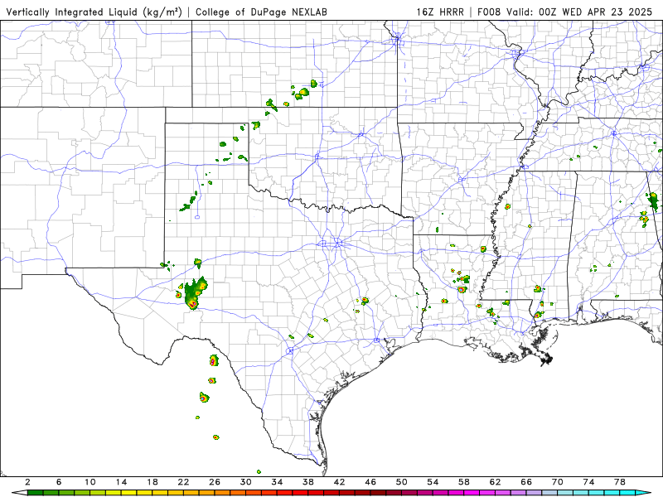Click the color scale label '54'

click(x=433, y=482)
